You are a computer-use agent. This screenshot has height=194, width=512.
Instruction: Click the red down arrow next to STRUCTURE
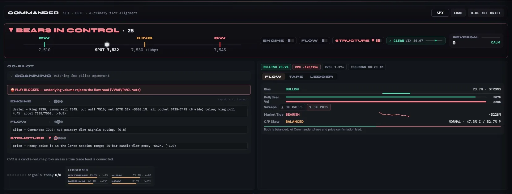coord(50,138)
